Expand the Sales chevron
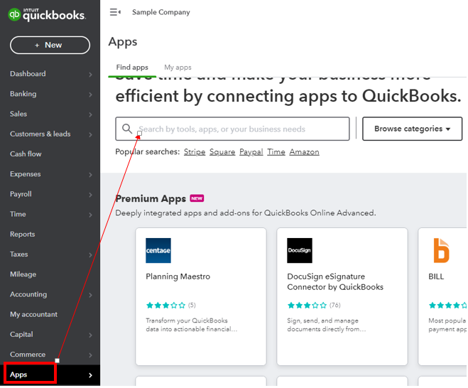The width and height of the screenshot is (468, 388). (90, 114)
